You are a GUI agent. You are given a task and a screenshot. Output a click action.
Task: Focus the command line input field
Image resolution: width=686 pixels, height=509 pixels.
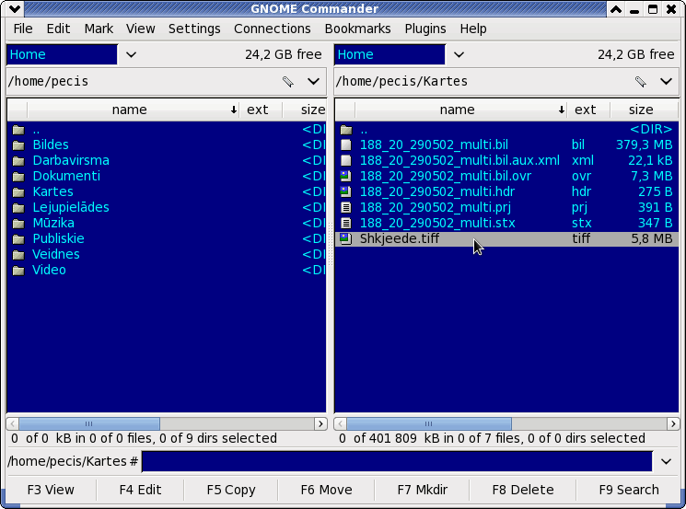click(x=397, y=461)
